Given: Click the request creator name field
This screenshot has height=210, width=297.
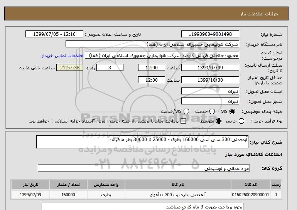Looking at the screenshot, I should (x=162, y=55).
